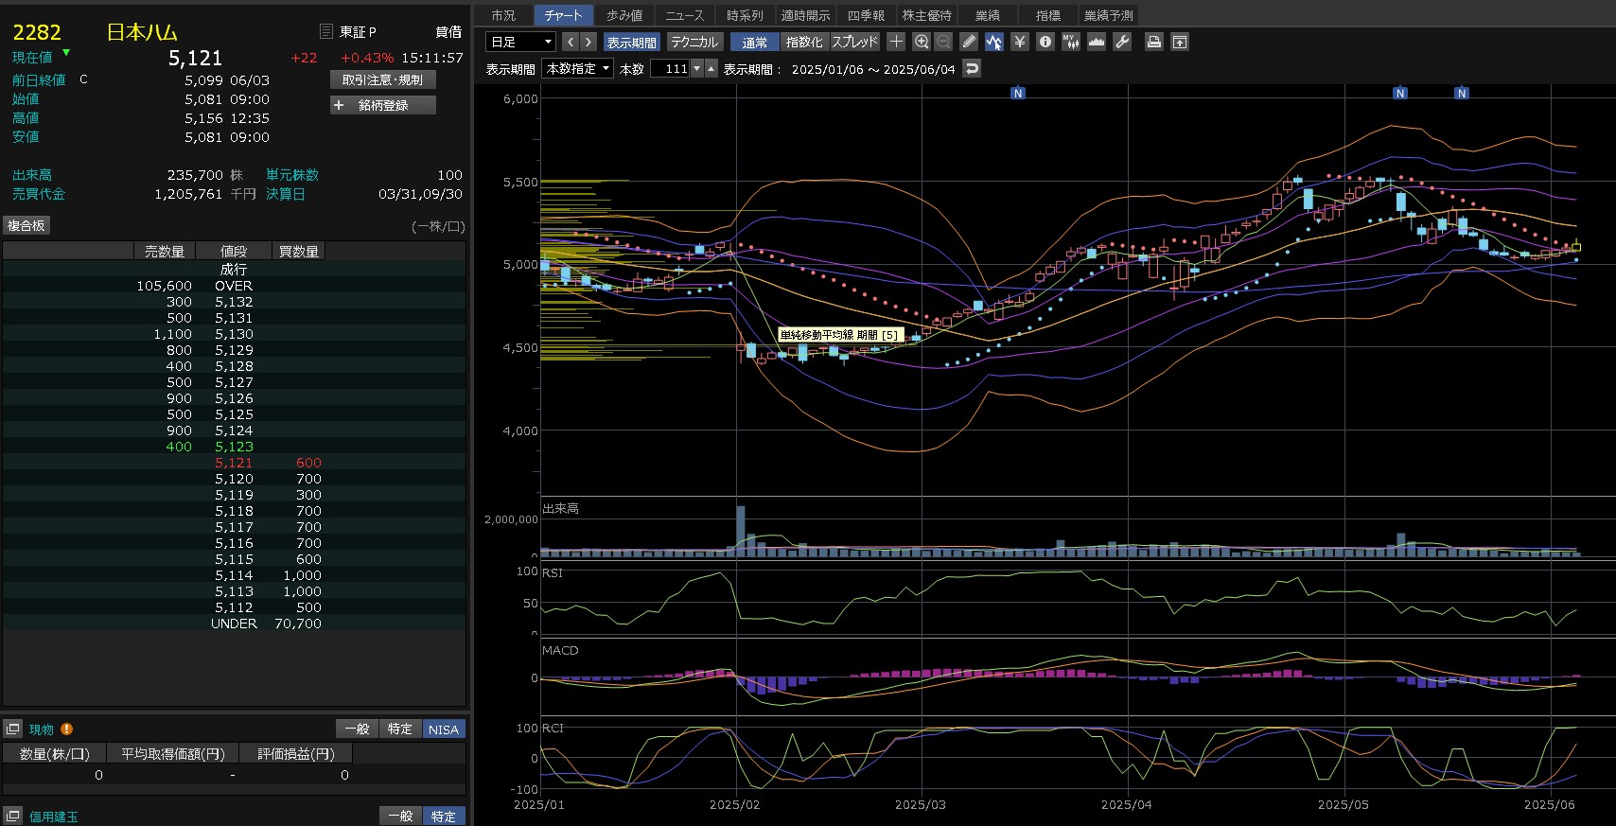Switch to the 歩み値 tab

[x=624, y=15]
